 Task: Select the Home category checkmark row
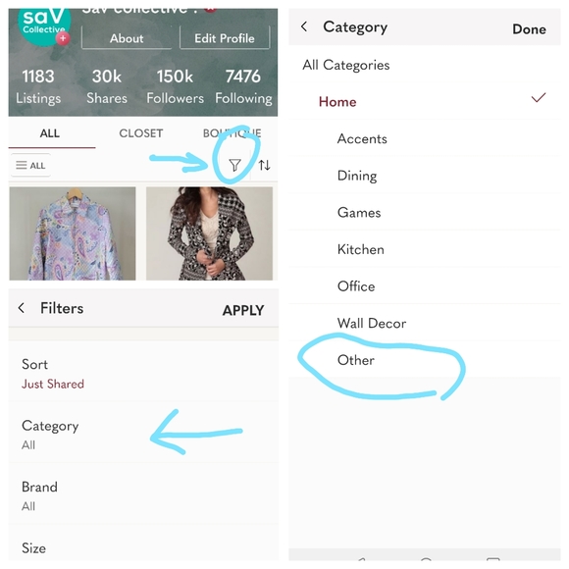[425, 101]
